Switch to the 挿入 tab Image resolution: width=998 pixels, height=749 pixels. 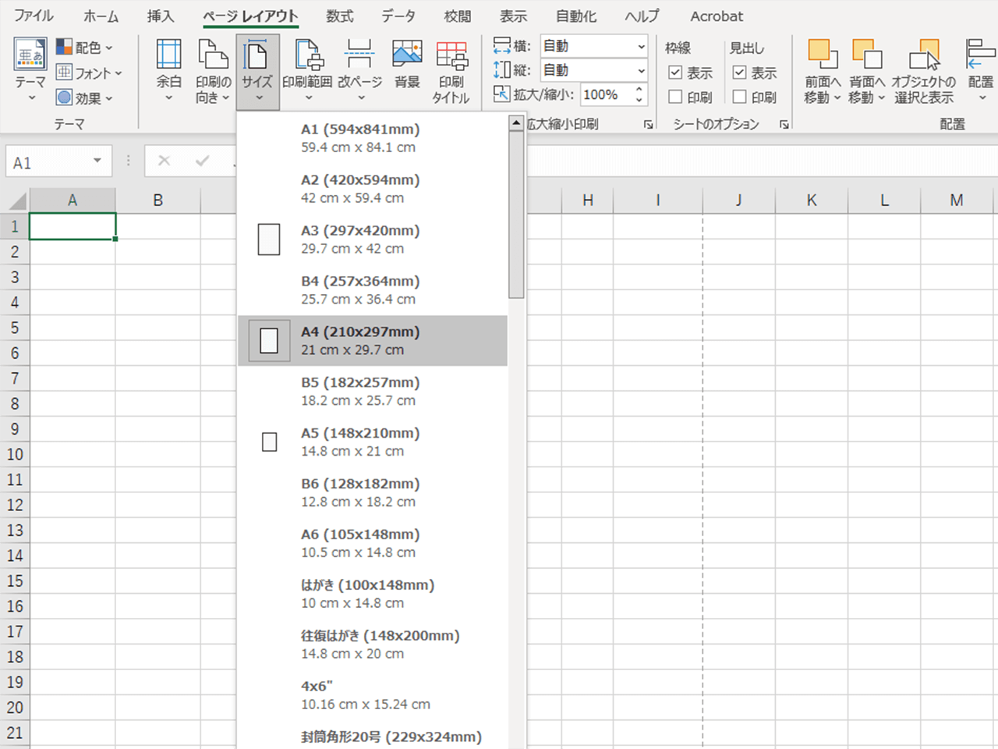coord(161,16)
